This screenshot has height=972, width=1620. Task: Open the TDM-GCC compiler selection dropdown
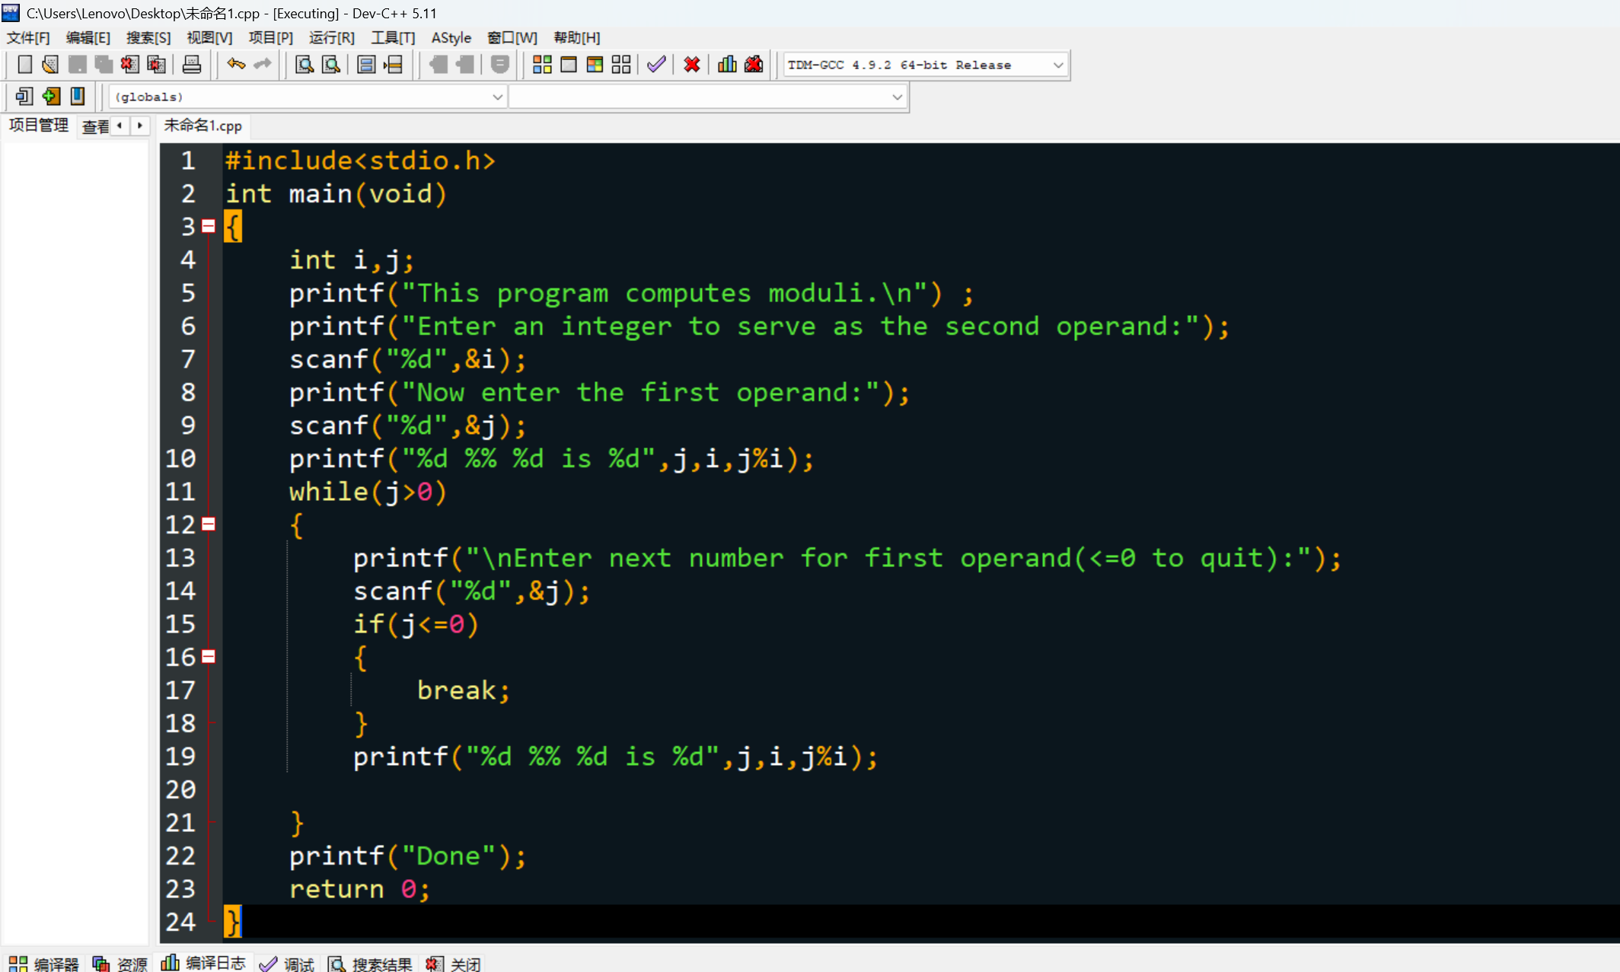(1058, 65)
